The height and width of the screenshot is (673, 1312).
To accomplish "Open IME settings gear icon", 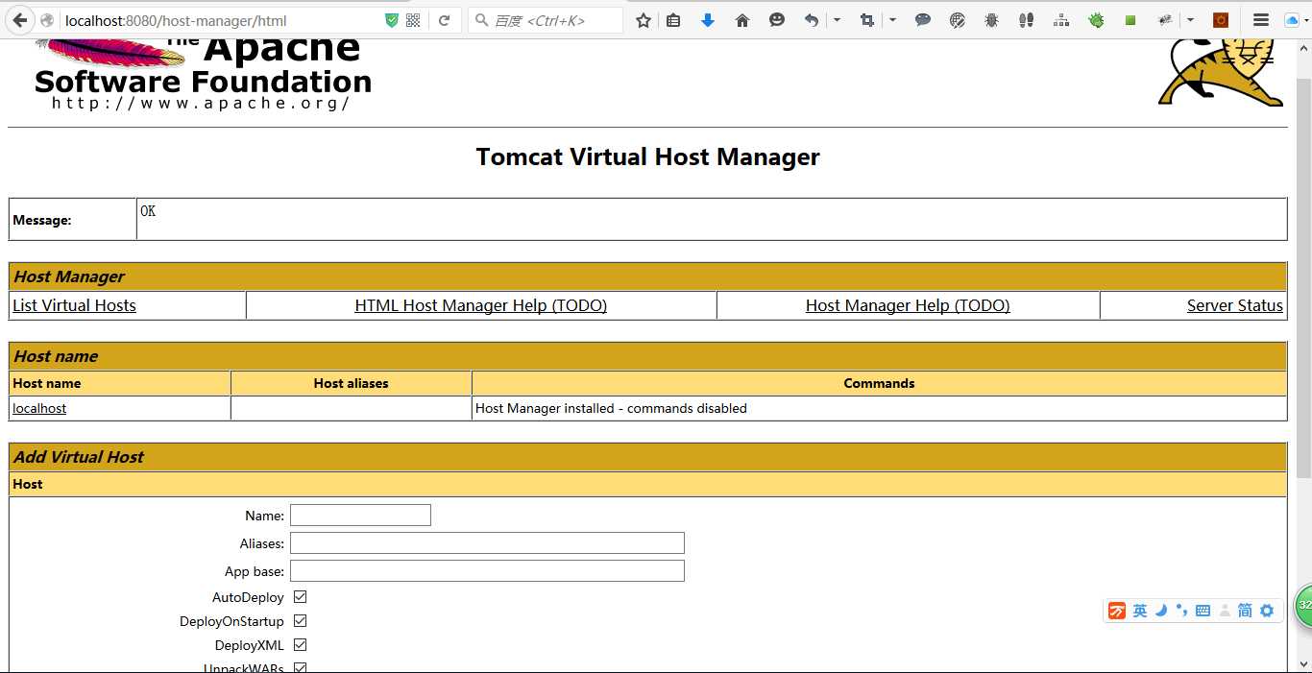I will [1267, 611].
